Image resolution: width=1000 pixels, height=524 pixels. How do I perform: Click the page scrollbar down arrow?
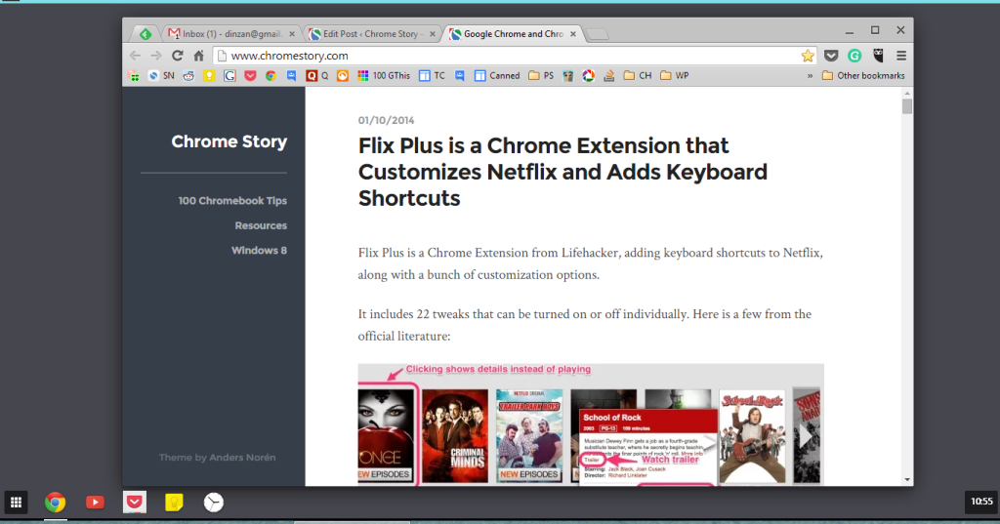coord(907,479)
